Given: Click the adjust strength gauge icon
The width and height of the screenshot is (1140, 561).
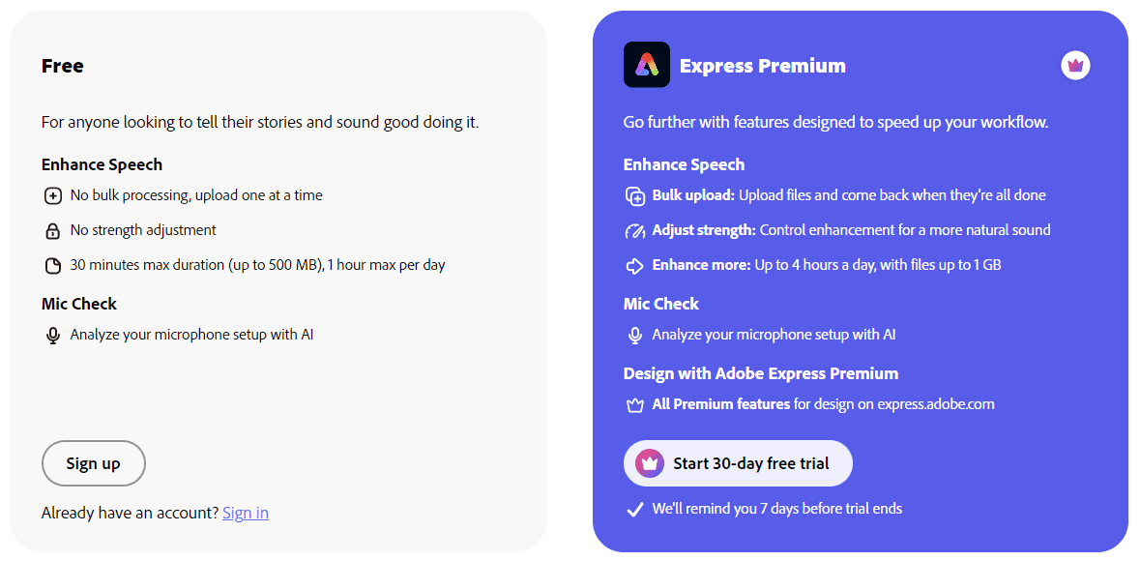Looking at the screenshot, I should click(x=634, y=230).
